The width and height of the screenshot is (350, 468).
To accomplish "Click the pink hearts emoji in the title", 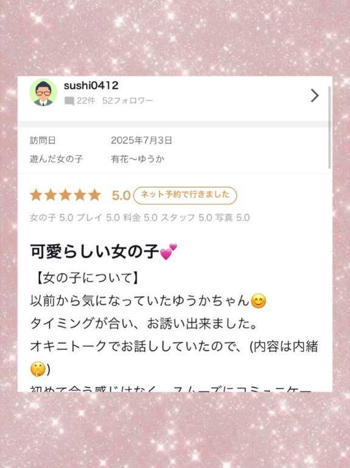I will tap(169, 252).
